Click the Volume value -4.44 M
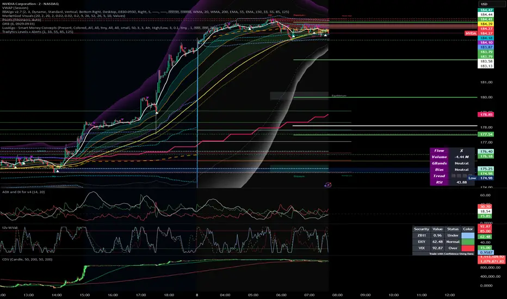Screen dimensions: 507x299 461,157
